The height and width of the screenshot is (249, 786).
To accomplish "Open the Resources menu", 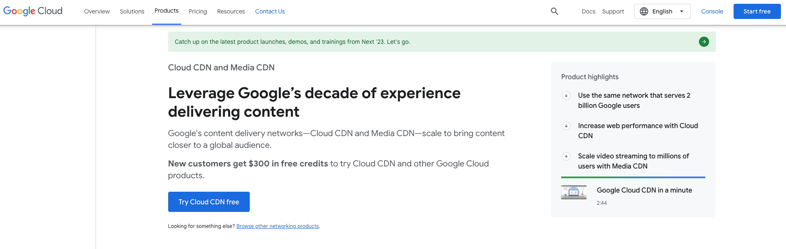I will [x=231, y=11].
